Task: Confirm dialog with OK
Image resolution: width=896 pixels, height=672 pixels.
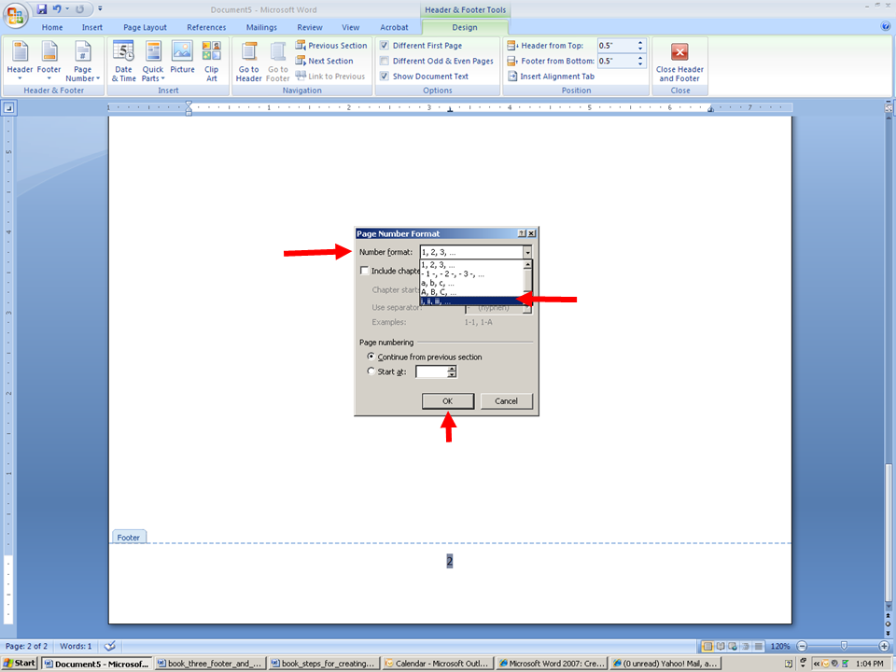Action: click(448, 401)
